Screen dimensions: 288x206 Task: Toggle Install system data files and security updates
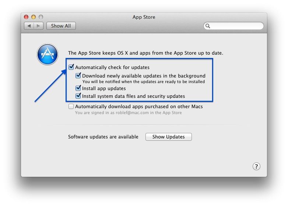pyautogui.click(x=78, y=96)
